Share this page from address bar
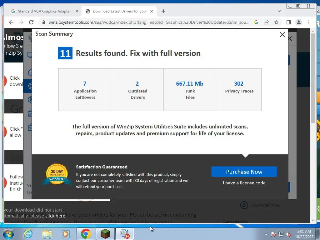This screenshot has width=320, height=240. pos(266,22)
